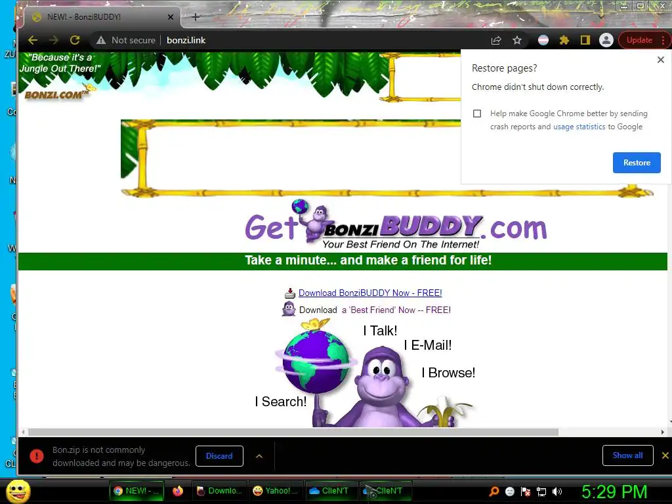Show all downloads
Viewport: 672px width, 504px height.
(x=627, y=455)
